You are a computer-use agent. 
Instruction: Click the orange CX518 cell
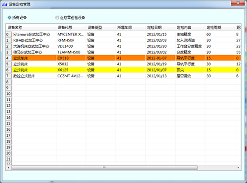pos(71,58)
